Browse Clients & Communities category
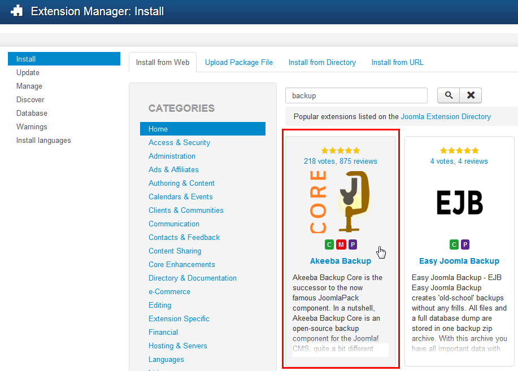 click(186, 210)
